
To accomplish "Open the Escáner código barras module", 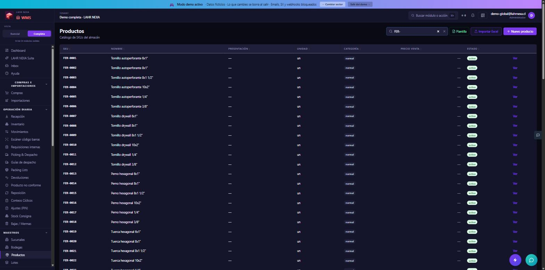I will (x=25, y=140).
